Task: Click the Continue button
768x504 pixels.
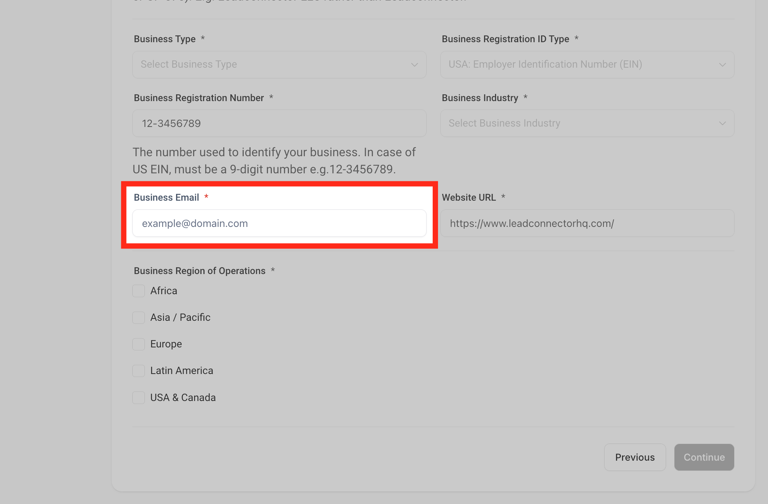Action: point(704,457)
